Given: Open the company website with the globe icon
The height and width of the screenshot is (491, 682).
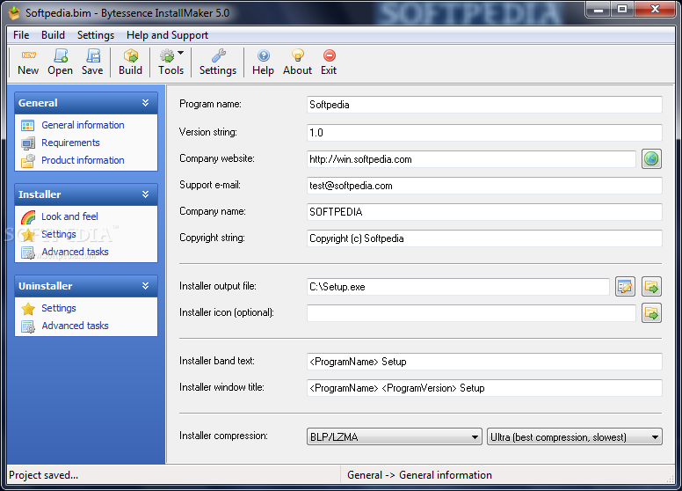Looking at the screenshot, I should click(x=651, y=159).
